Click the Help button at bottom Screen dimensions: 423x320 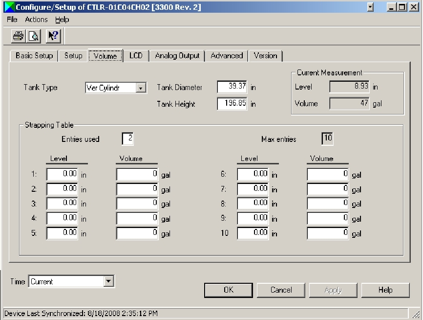(x=385, y=290)
